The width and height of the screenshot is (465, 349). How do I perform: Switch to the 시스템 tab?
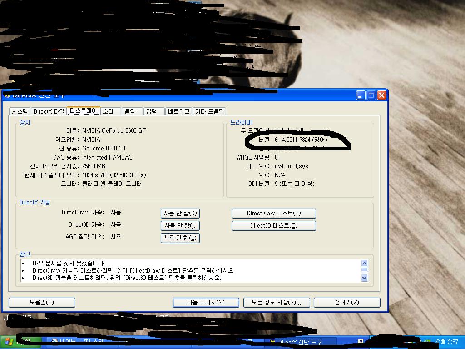click(20, 111)
